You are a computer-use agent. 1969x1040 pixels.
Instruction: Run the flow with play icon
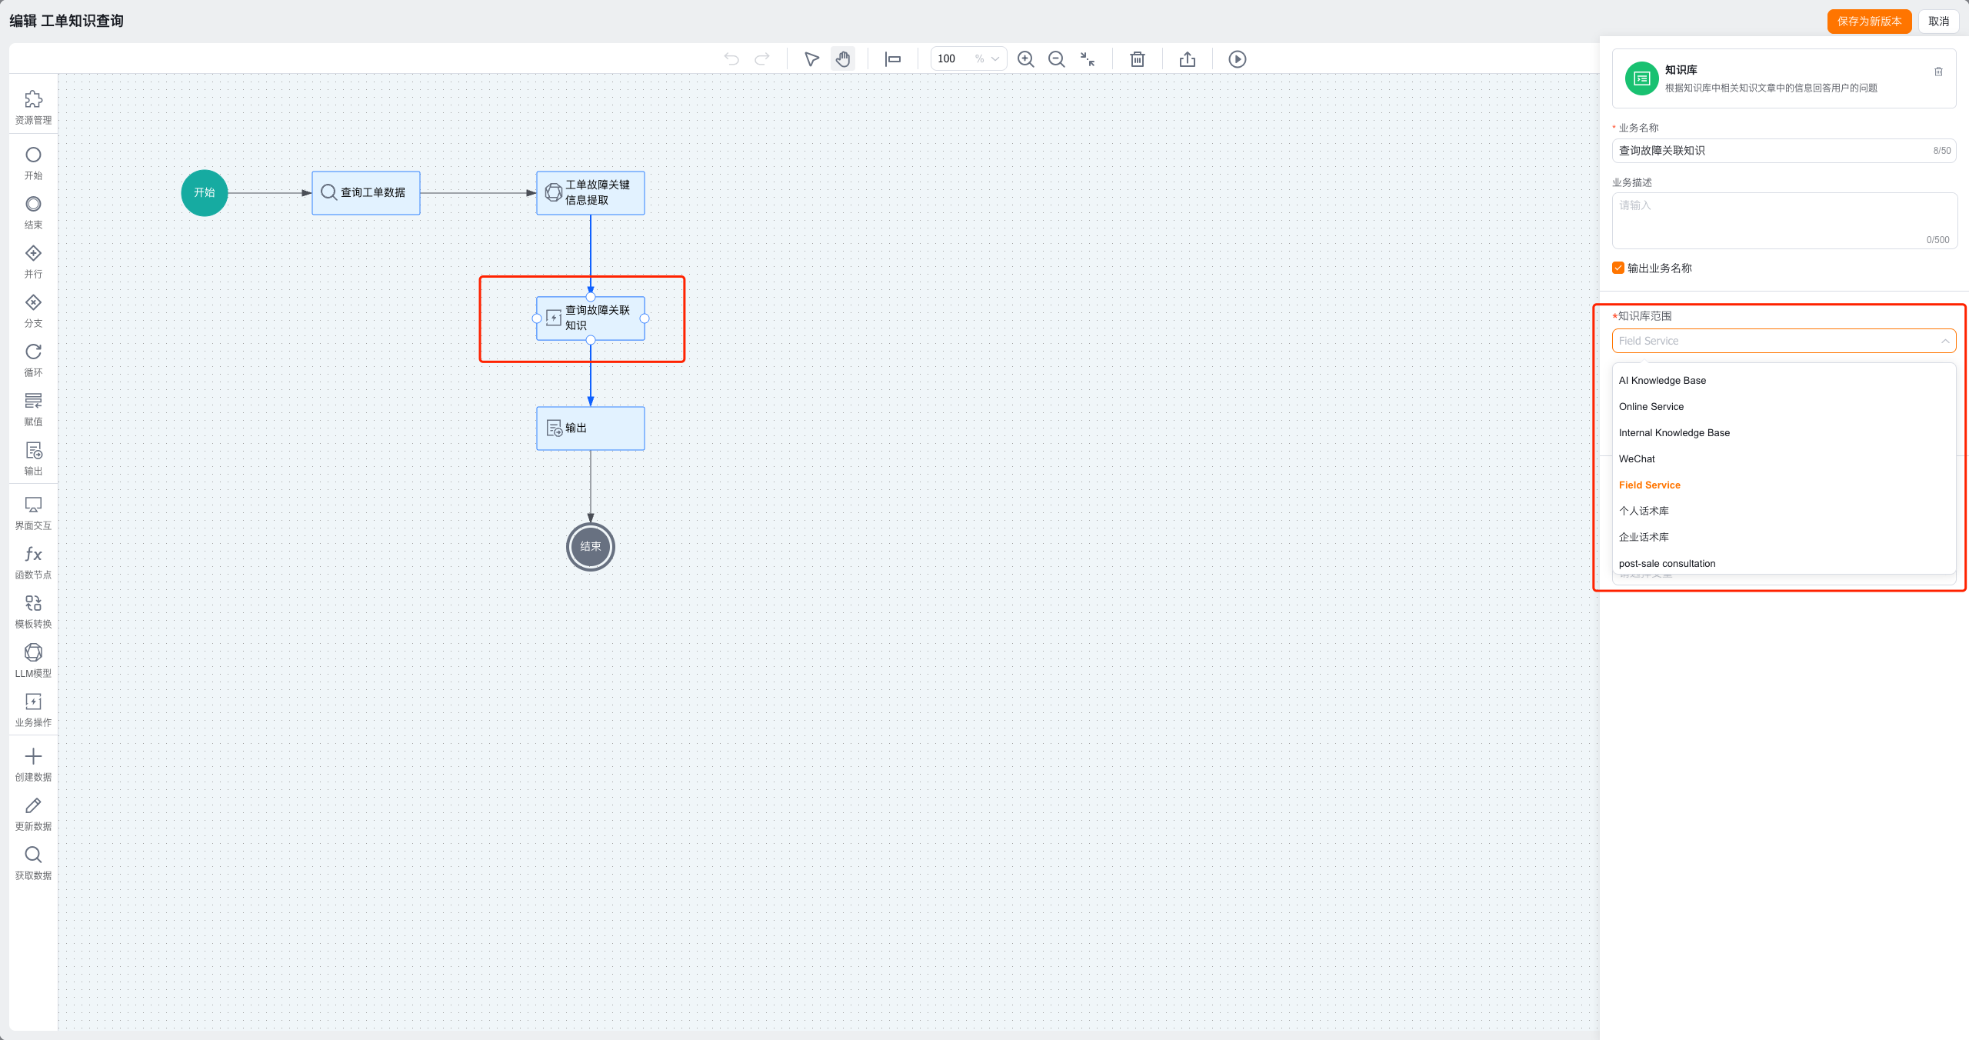(1238, 59)
